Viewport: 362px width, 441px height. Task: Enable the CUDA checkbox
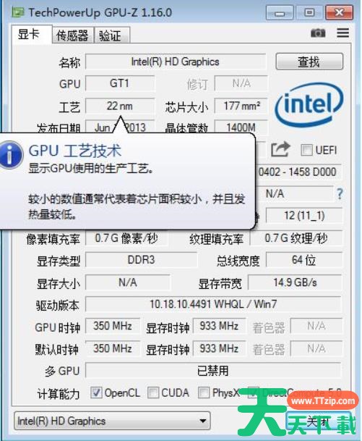coord(153,392)
